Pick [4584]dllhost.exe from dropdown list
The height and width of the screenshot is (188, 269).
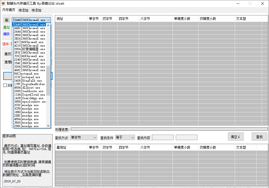(x=27, y=88)
